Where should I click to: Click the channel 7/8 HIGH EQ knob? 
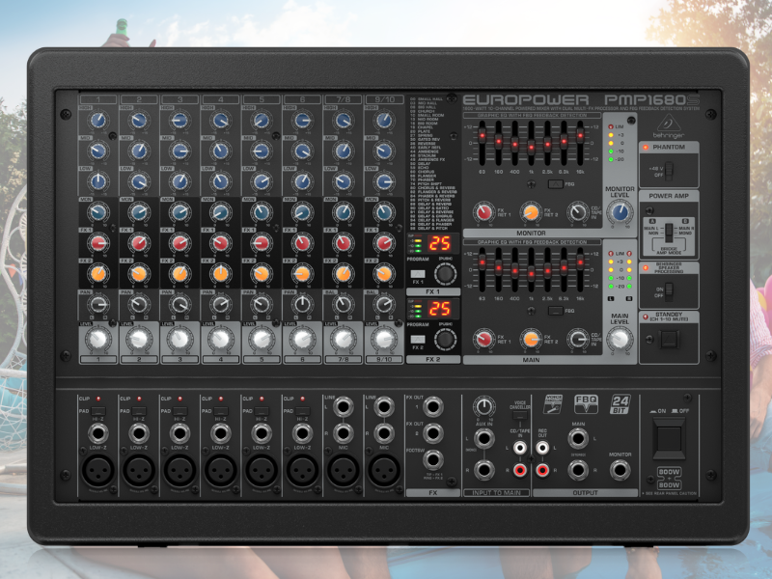344,120
